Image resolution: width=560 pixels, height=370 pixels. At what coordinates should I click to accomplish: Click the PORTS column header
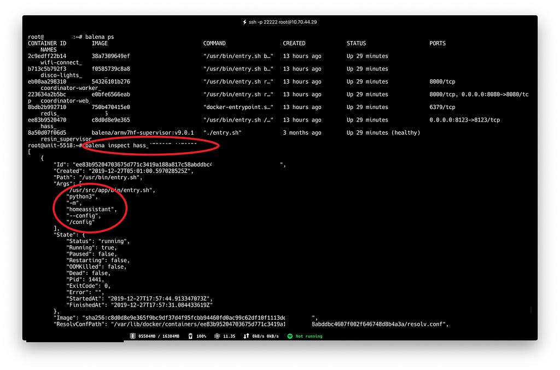click(x=437, y=43)
